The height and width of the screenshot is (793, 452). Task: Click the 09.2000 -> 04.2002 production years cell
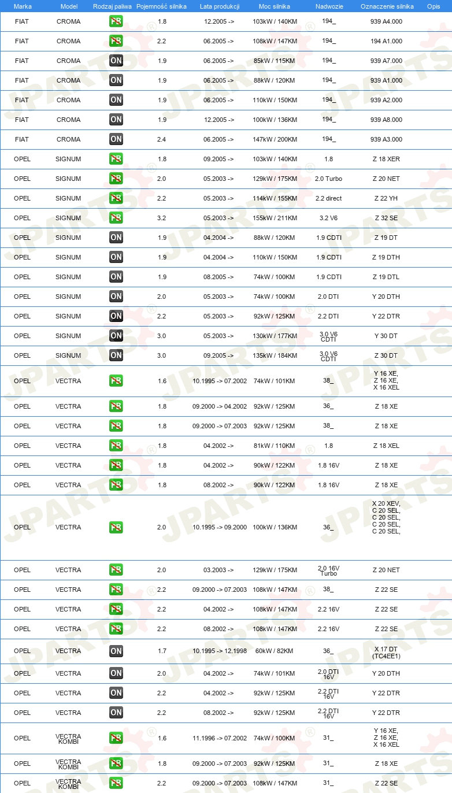(220, 406)
